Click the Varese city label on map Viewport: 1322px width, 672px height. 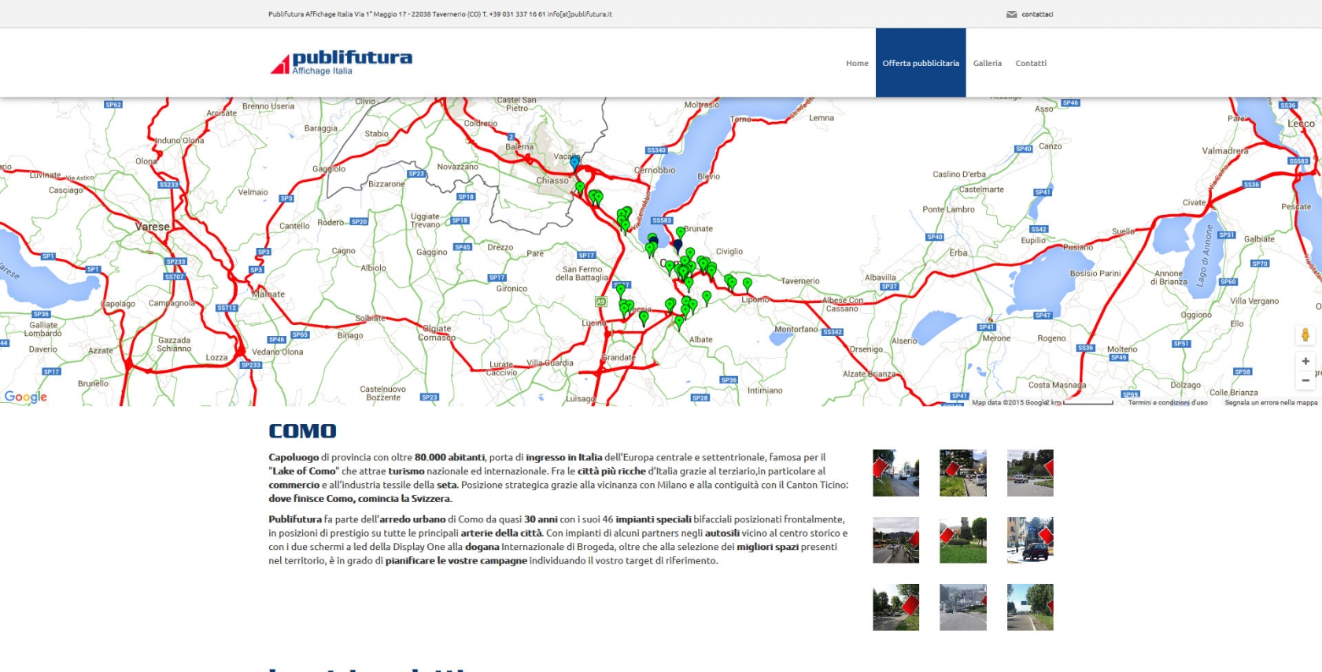152,227
